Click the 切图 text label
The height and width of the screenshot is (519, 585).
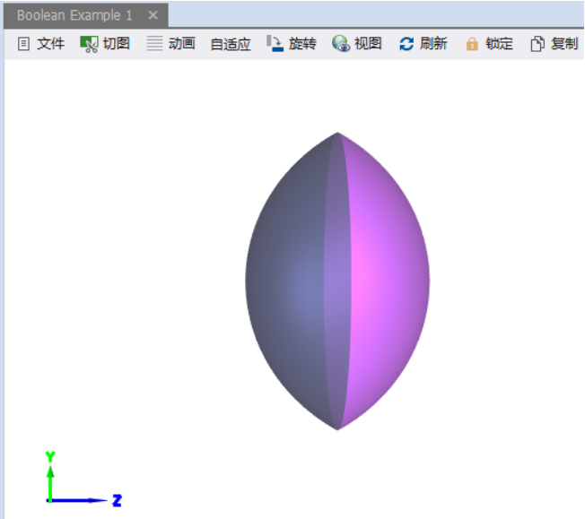pyautogui.click(x=117, y=44)
